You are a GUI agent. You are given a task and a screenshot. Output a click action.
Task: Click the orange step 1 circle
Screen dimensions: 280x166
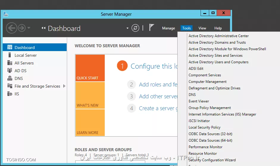pyautogui.click(x=122, y=66)
